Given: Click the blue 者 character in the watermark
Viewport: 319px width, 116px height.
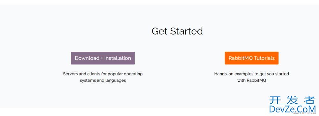Looking at the screenshot, I should (x=309, y=100).
